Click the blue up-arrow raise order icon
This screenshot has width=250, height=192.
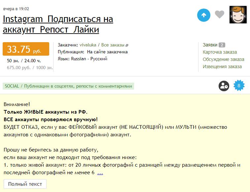[204, 15]
